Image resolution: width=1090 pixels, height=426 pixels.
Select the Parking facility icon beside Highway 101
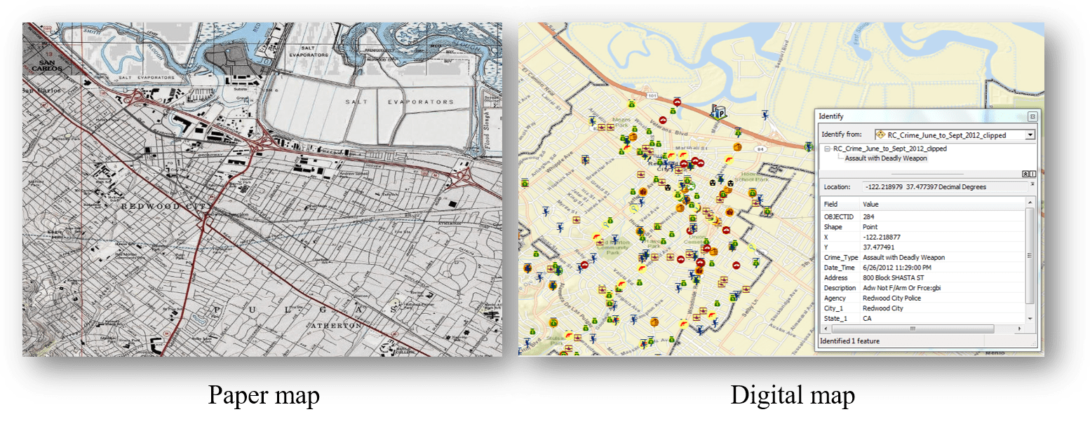(720, 114)
